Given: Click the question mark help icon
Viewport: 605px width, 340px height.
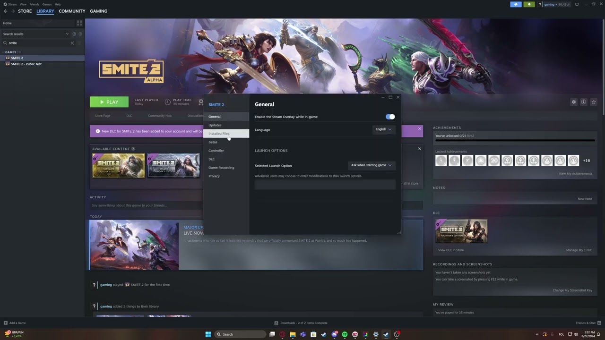Looking at the screenshot, I should pyautogui.click(x=540, y=4).
